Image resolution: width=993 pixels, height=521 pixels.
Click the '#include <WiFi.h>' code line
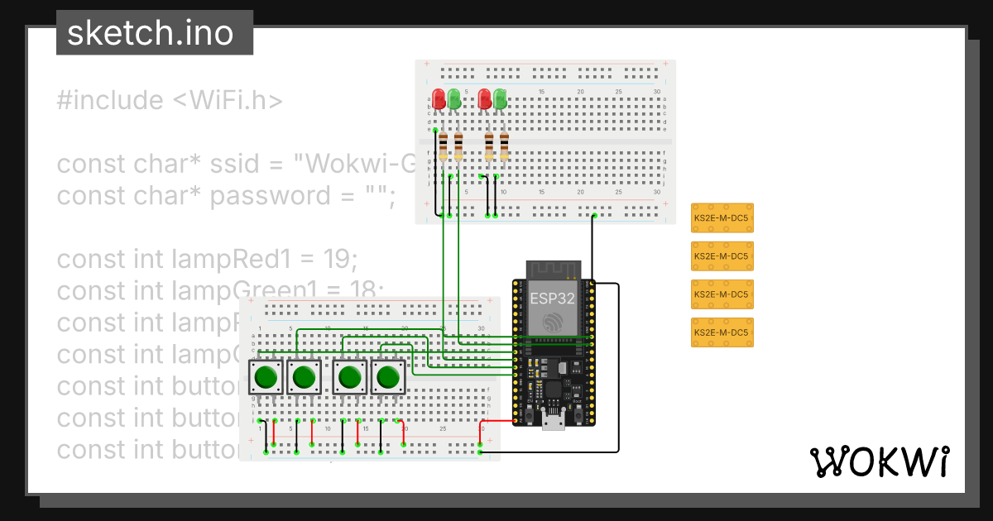tap(170, 100)
